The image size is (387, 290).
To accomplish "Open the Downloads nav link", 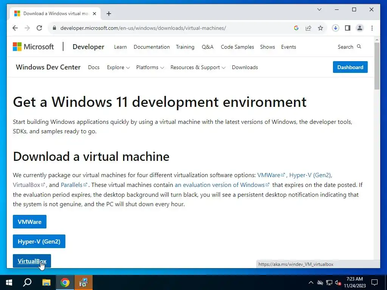I will tap(245, 67).
